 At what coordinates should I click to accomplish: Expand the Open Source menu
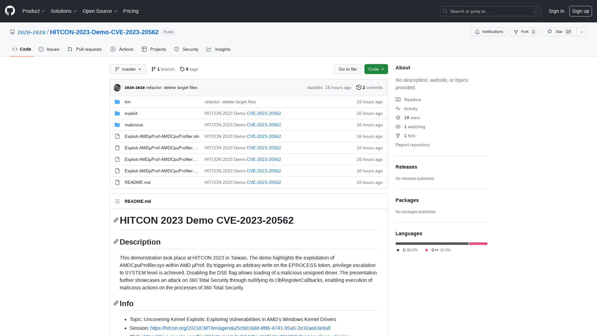pos(100,11)
